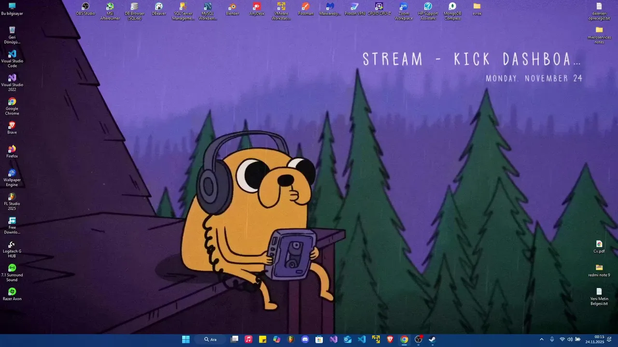The height and width of the screenshot is (347, 618).
Task: Open Brave from the taskbar
Action: (x=390, y=339)
